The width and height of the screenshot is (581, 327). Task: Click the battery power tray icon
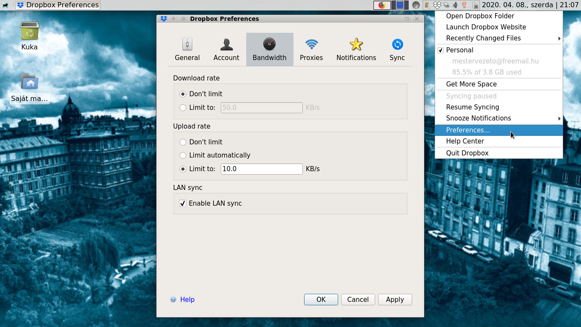point(475,5)
